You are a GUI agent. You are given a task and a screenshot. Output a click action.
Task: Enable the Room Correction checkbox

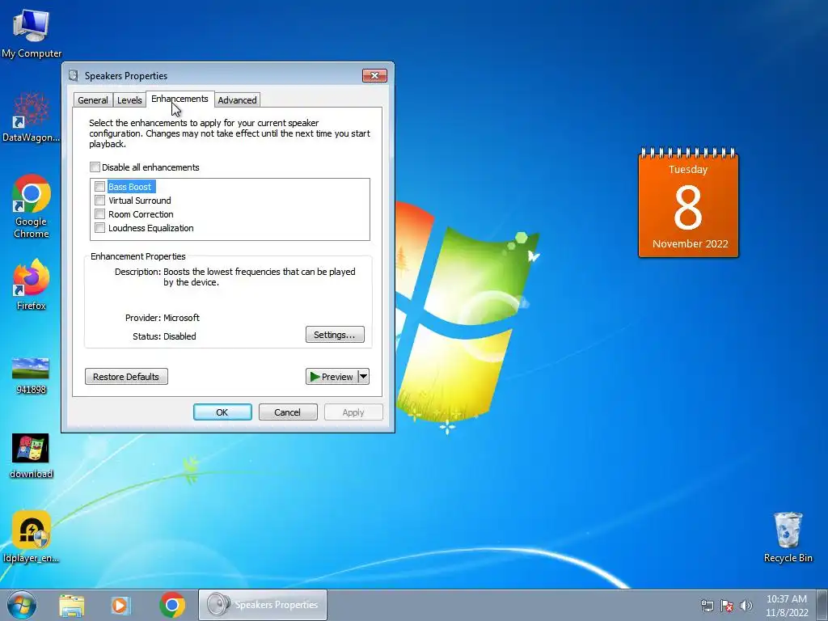tap(99, 213)
